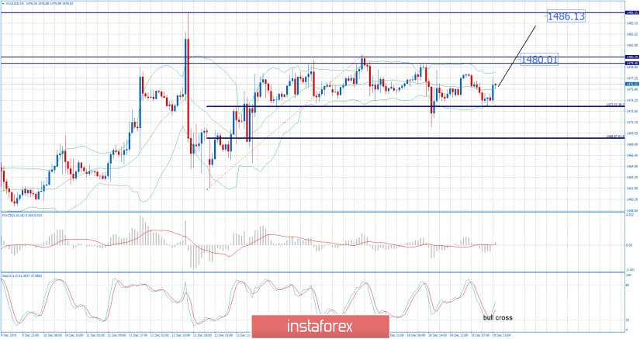Select the 61.8 Fibonacci horizontal line
Screen dimensions: 640x339
pos(416,138)
